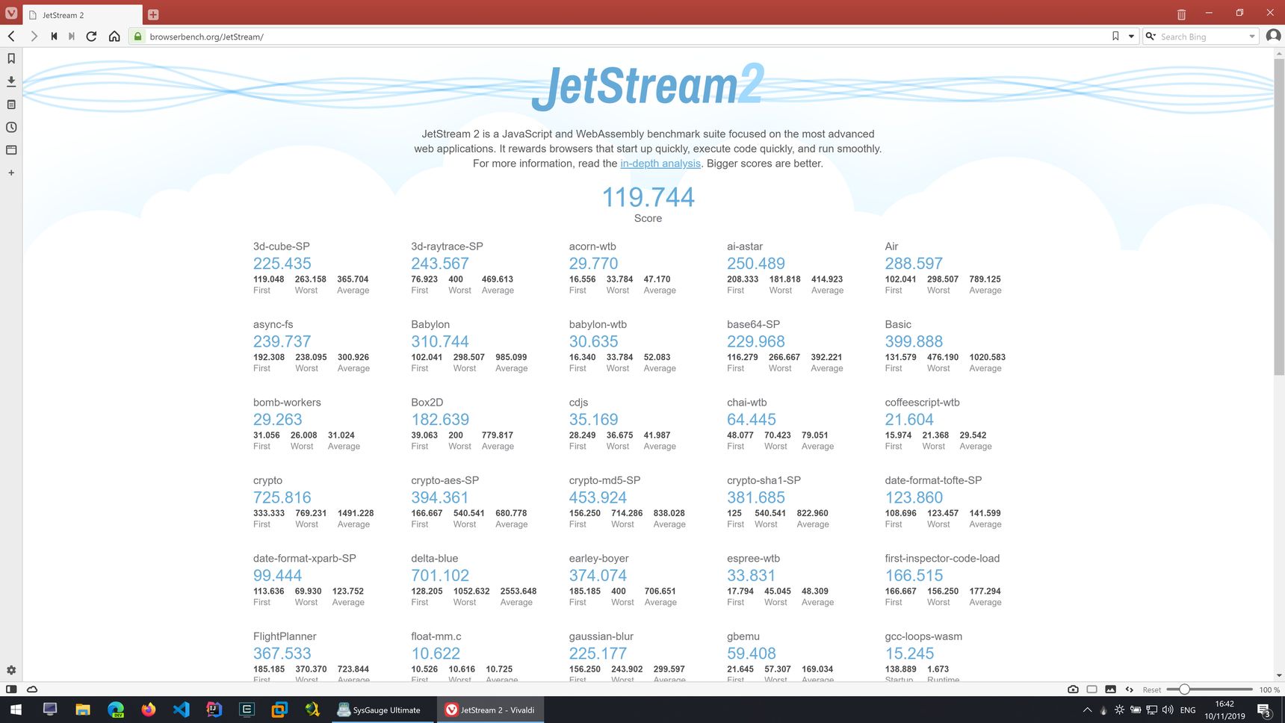Open Vivaldi settings gear
Image resolution: width=1285 pixels, height=723 pixels.
click(11, 670)
